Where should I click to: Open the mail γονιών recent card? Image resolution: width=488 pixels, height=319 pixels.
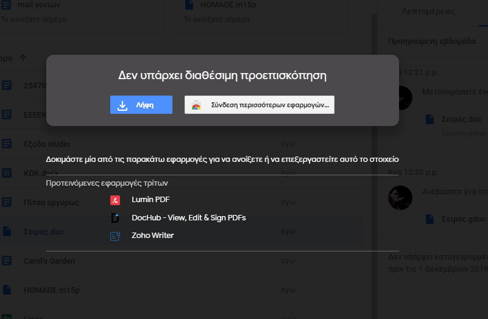tap(82, 16)
